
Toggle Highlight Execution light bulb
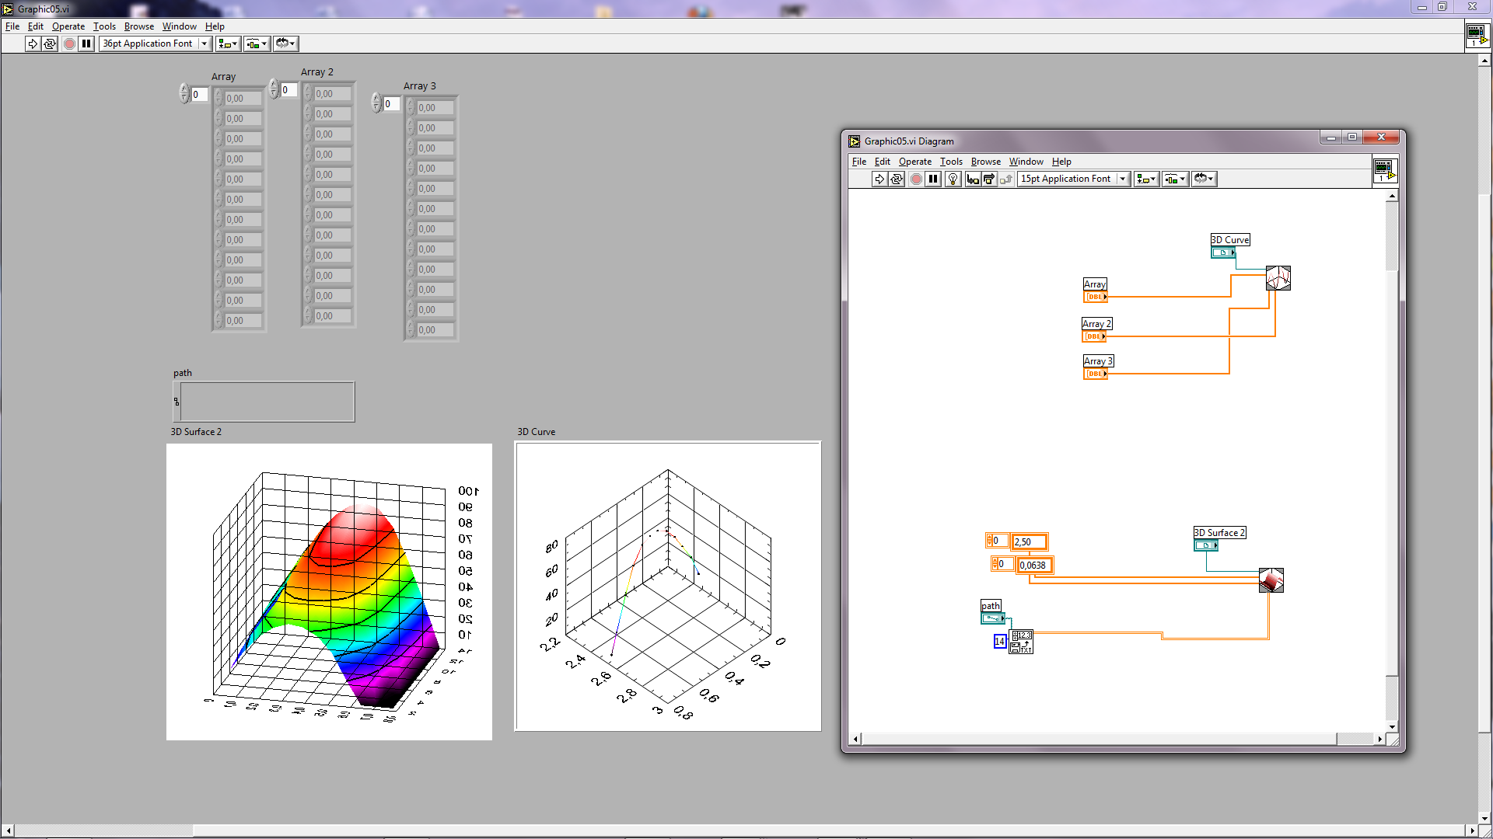tap(953, 179)
